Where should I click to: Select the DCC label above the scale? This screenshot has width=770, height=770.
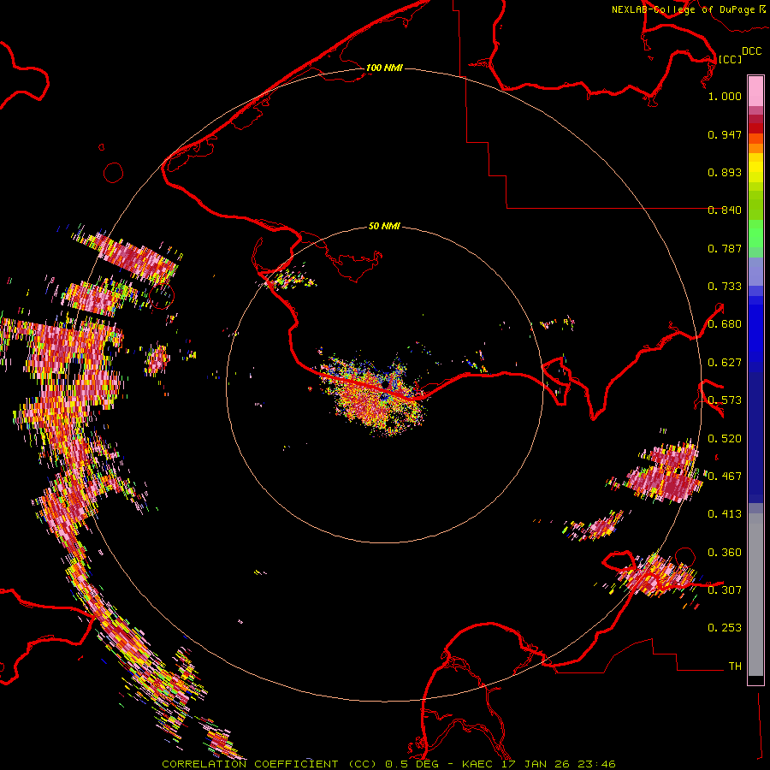tap(751, 51)
